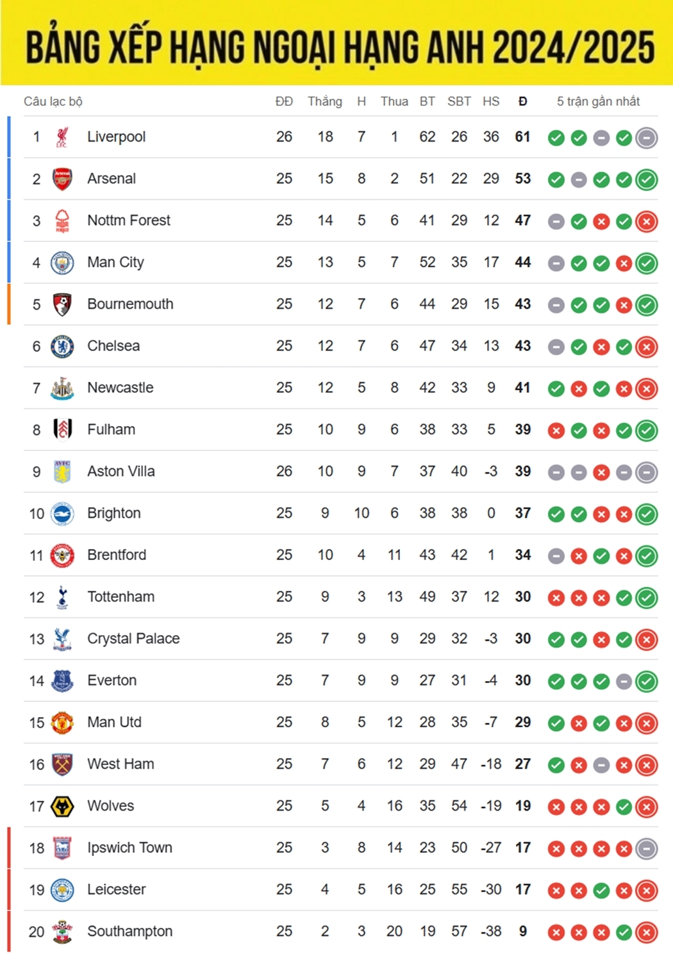Click the Liverpool club crest icon
Image resolution: width=673 pixels, height=956 pixels.
click(x=62, y=137)
